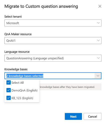Collapse the Knowledge bases dropdown chevron

click(x=98, y=76)
